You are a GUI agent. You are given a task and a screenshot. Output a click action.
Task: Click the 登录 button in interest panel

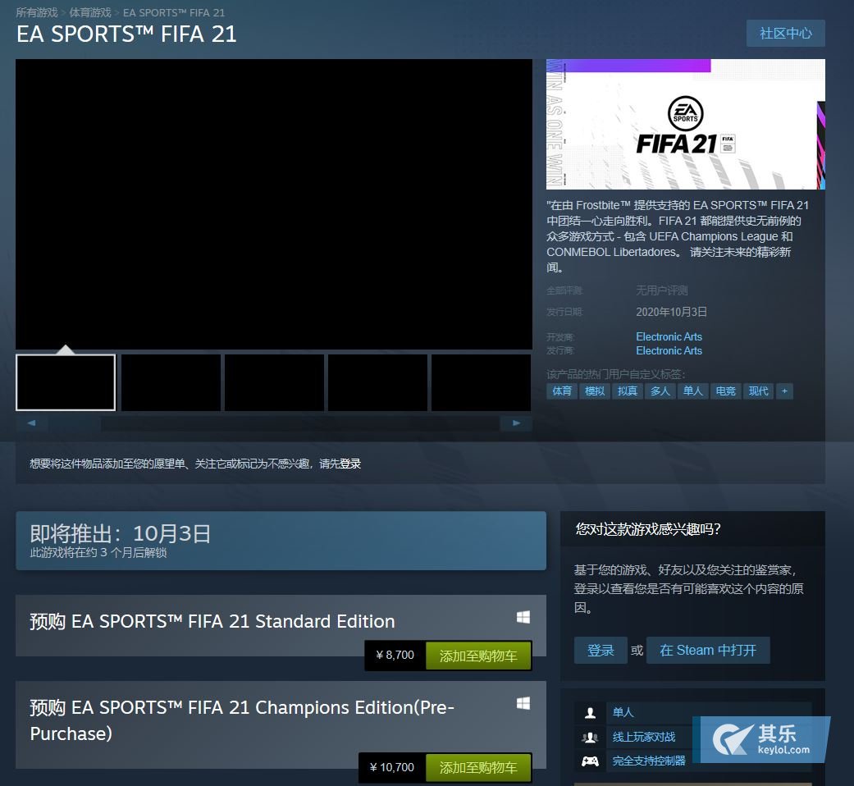click(x=601, y=651)
